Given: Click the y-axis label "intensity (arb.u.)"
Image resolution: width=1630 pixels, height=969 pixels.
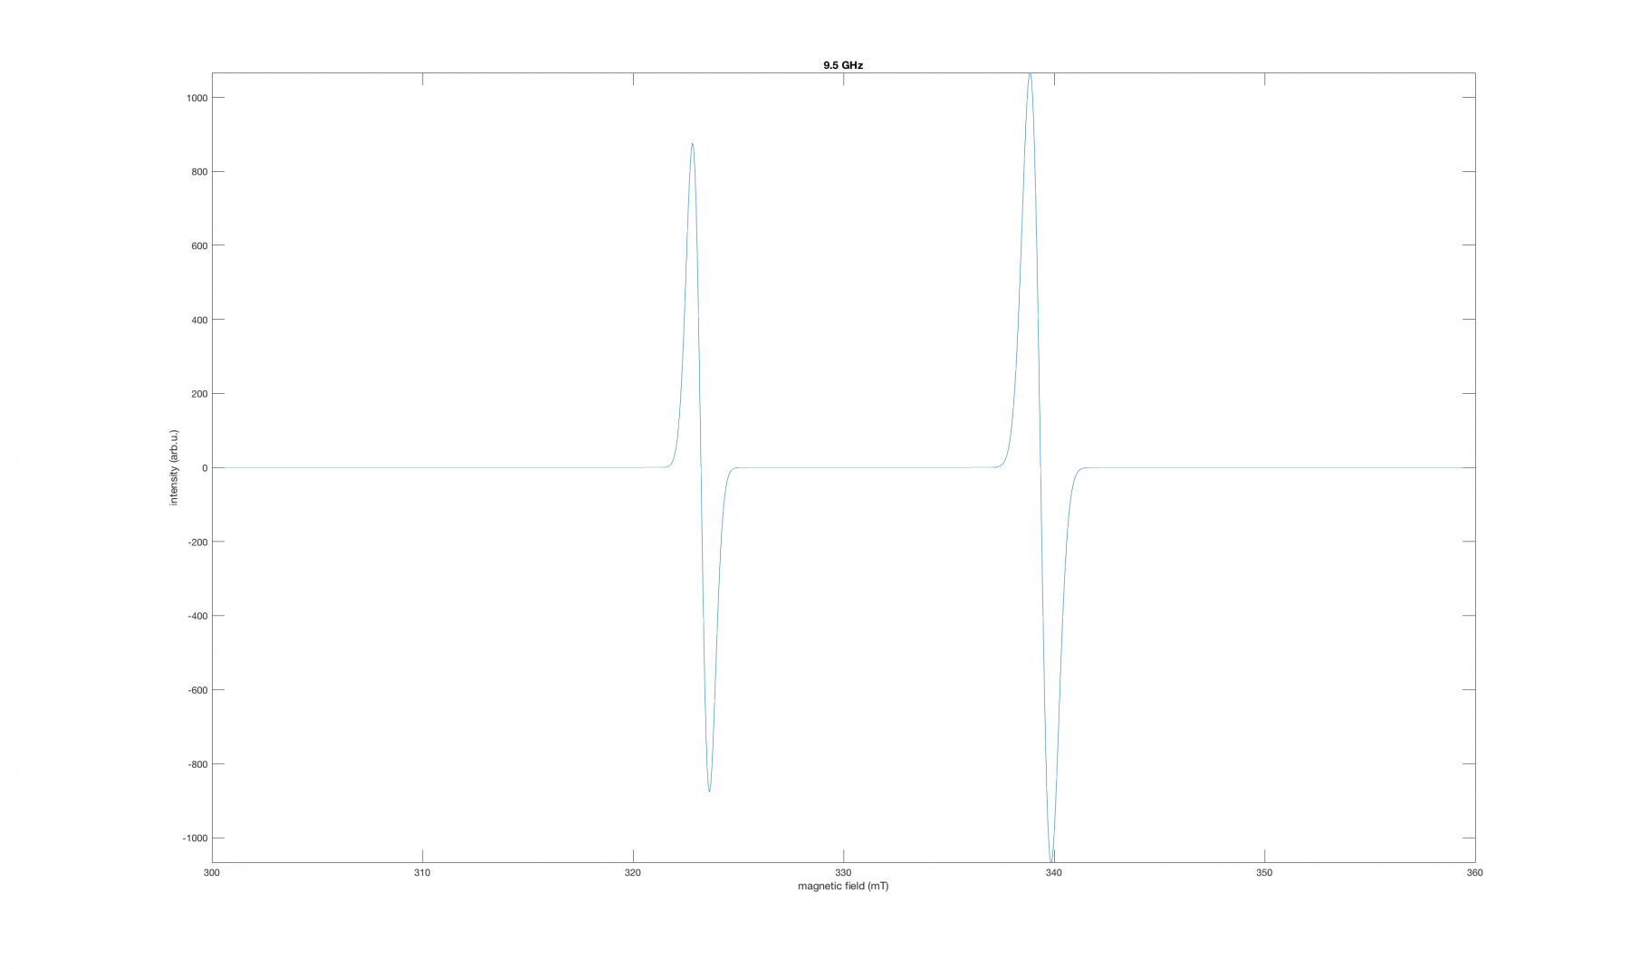Looking at the screenshot, I should click(174, 467).
